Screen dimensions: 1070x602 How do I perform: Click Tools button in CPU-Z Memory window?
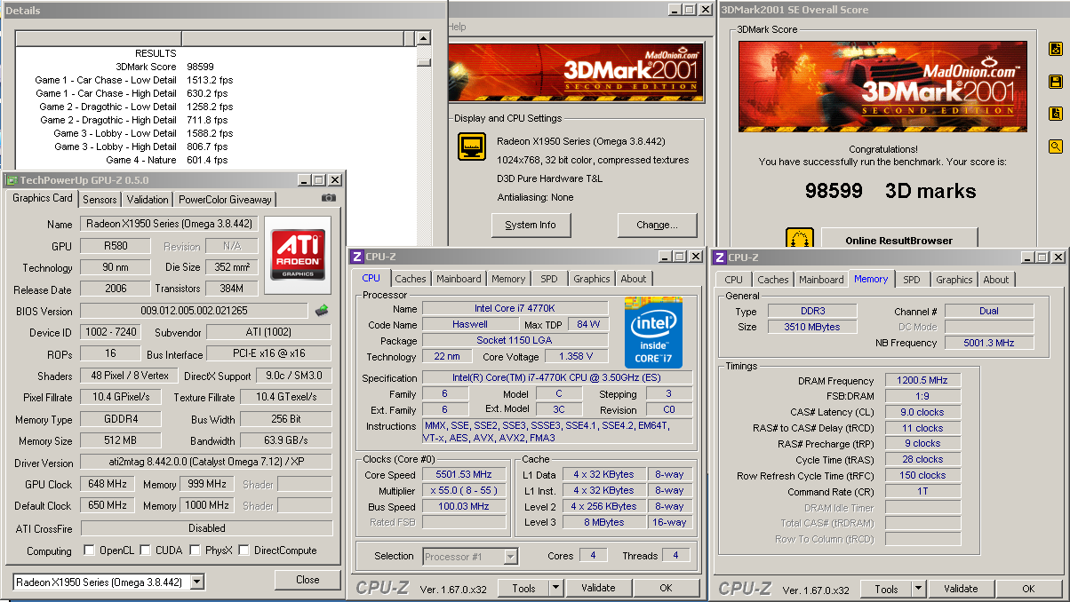point(886,589)
